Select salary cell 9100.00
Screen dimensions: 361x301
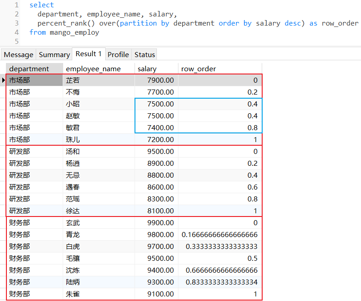[x=156, y=294]
